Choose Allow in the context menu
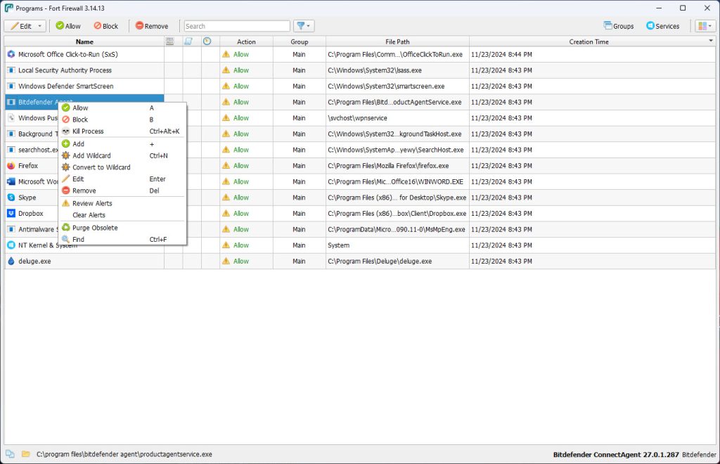This screenshot has width=720, height=464. [122, 108]
